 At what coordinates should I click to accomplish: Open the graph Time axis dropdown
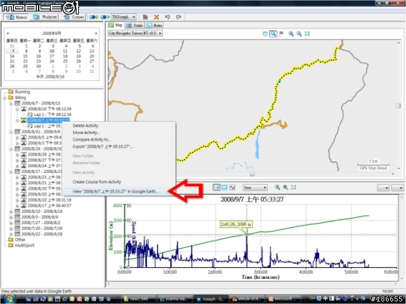click(x=255, y=187)
